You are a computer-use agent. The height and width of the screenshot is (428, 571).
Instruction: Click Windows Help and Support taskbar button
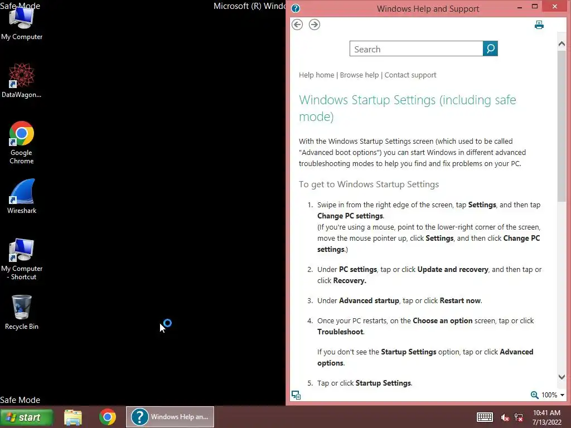click(170, 417)
